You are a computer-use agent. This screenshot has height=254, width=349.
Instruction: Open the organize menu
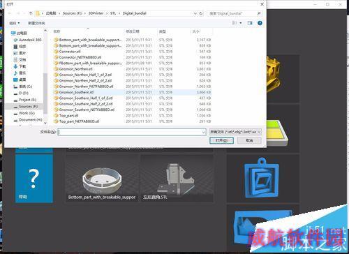click(15, 23)
